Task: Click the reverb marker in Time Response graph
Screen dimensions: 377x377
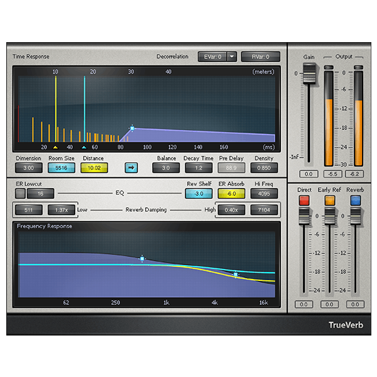Action: (x=132, y=129)
